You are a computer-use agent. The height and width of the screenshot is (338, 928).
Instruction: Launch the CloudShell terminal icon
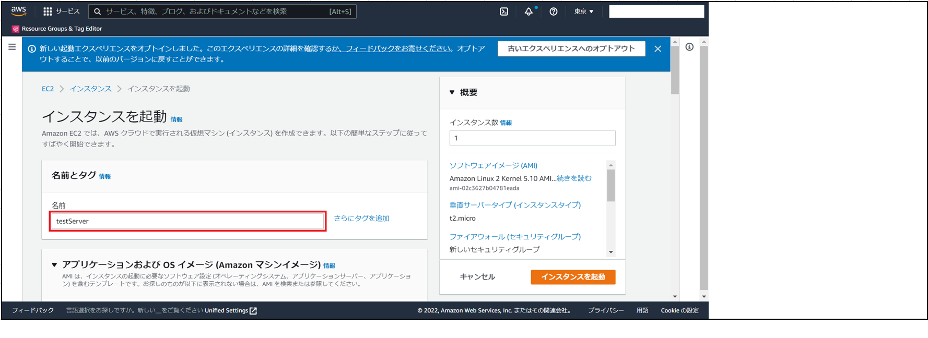click(504, 11)
